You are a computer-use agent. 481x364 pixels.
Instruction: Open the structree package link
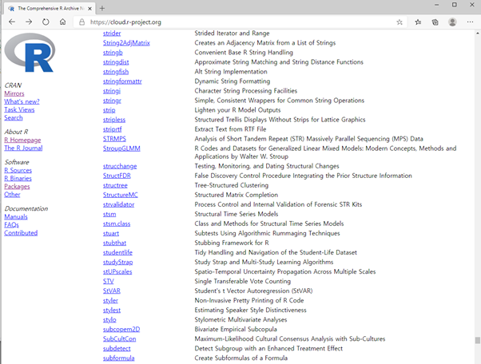tap(115, 185)
